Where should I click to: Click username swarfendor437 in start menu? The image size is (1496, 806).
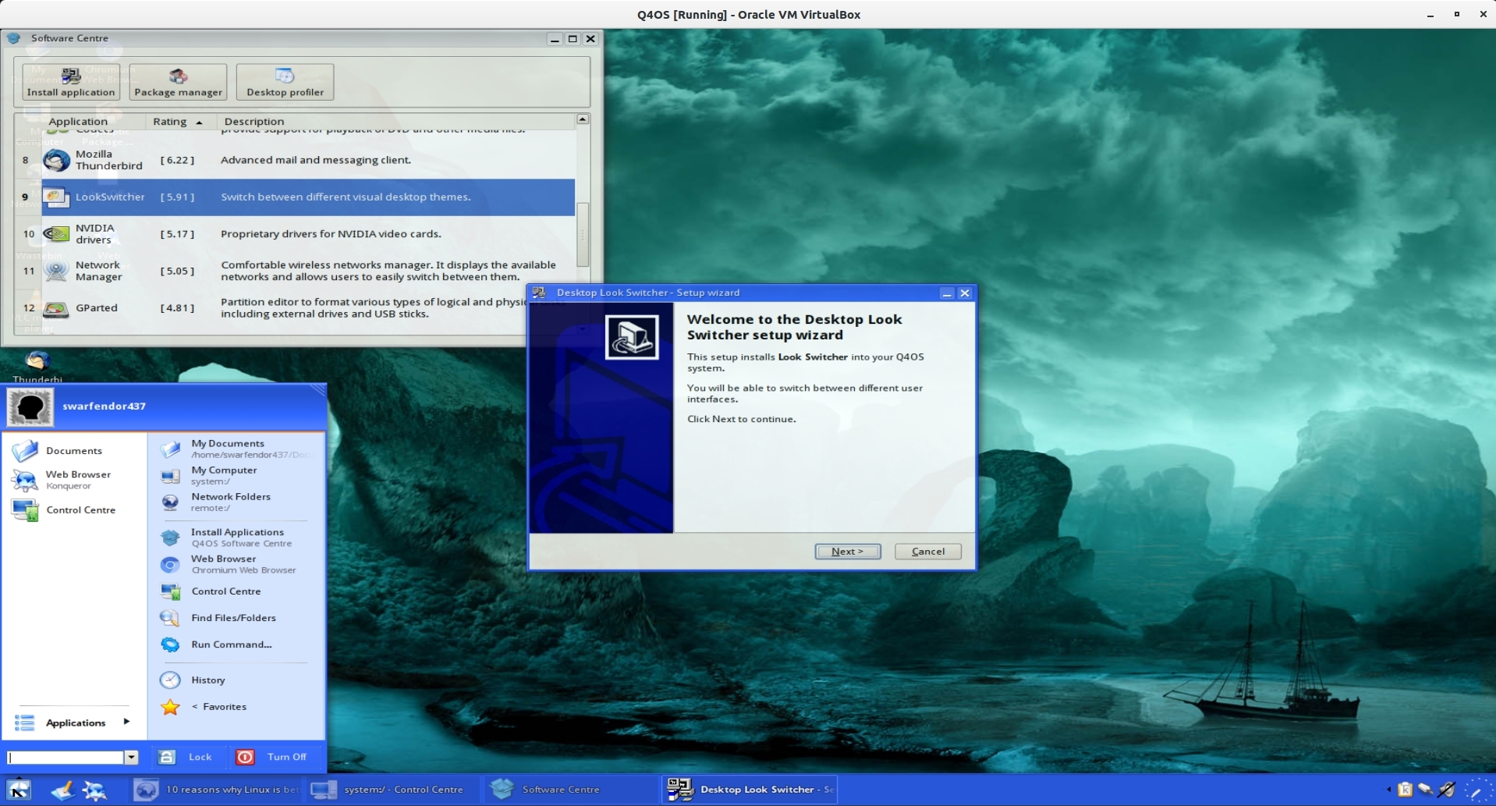tap(104, 407)
